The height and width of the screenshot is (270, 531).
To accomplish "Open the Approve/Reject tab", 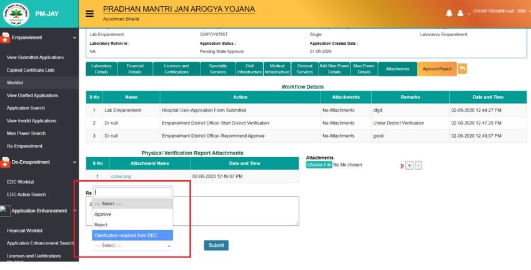I will tap(437, 69).
